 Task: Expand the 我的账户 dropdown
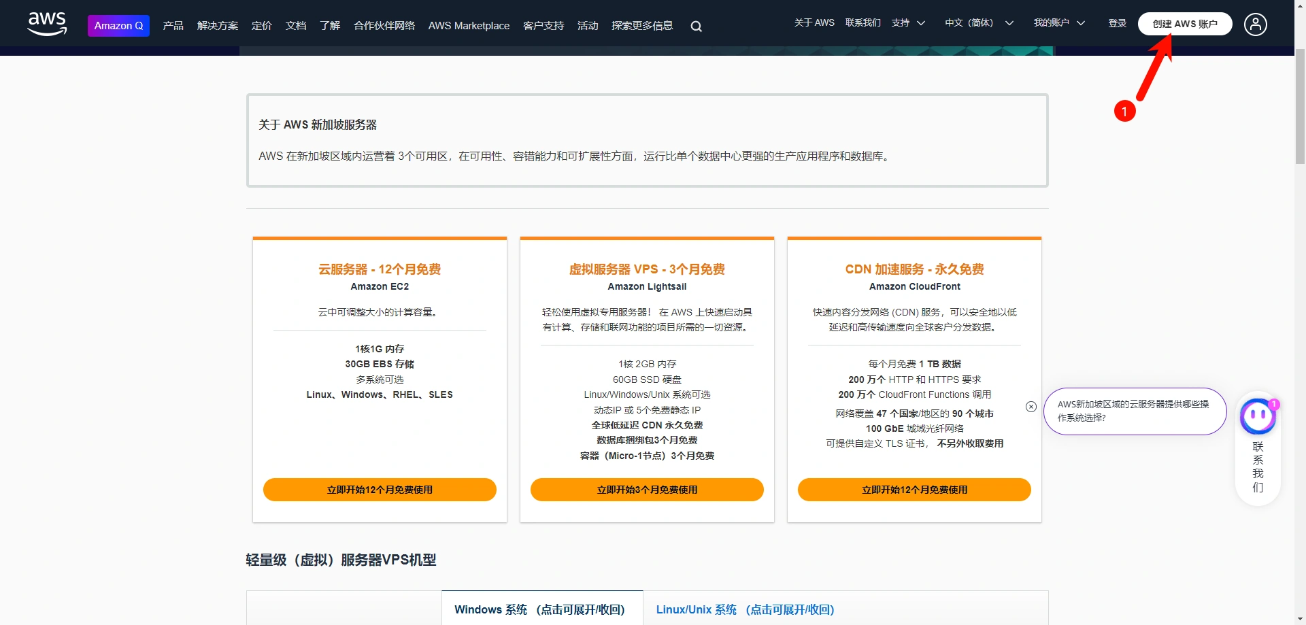(1058, 23)
